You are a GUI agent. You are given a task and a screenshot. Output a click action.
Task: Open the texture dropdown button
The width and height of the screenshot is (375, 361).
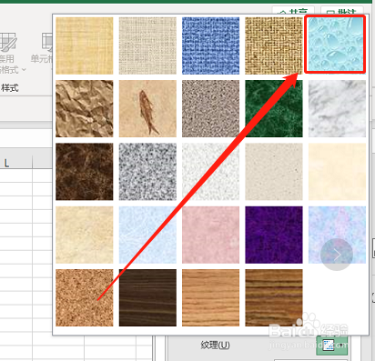(332, 346)
